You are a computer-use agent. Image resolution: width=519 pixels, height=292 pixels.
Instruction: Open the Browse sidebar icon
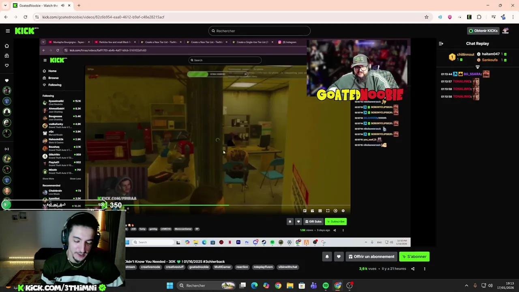click(6, 56)
